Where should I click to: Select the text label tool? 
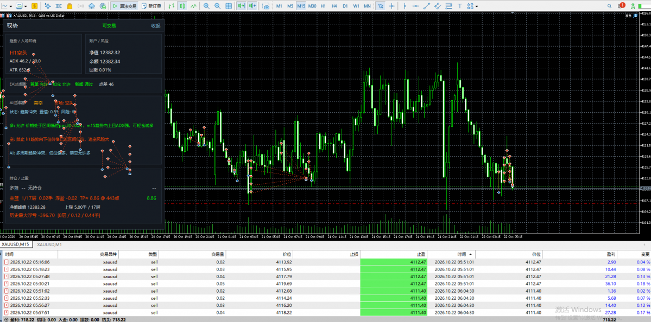pos(459,6)
